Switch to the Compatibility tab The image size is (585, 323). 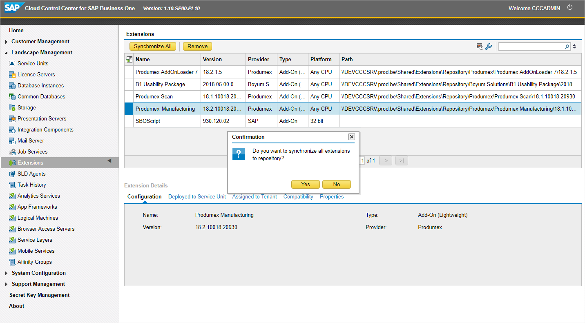click(x=298, y=197)
